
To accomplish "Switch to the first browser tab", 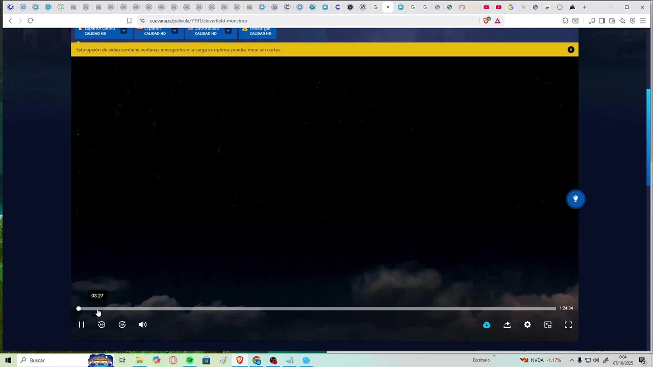I will [11, 7].
